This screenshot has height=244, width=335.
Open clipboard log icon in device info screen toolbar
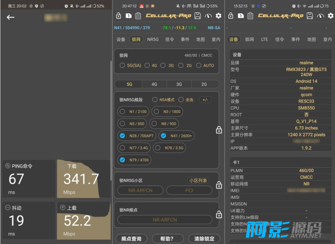pos(250,16)
